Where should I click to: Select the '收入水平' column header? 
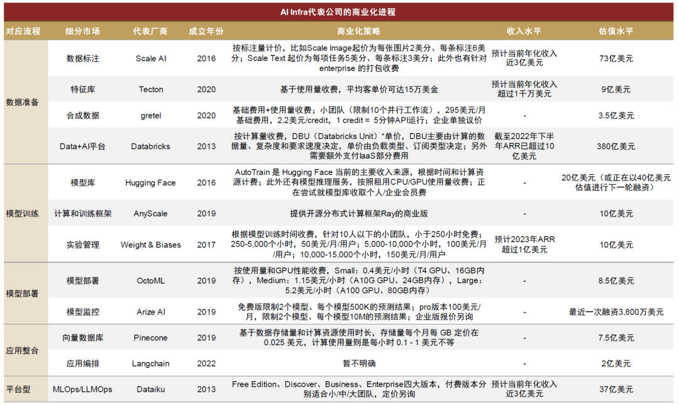(524, 31)
